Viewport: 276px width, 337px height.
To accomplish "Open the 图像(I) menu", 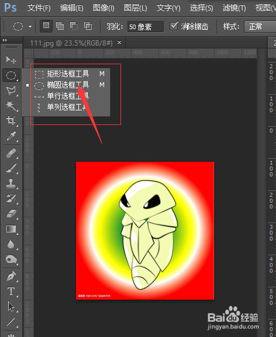I will pos(103,8).
